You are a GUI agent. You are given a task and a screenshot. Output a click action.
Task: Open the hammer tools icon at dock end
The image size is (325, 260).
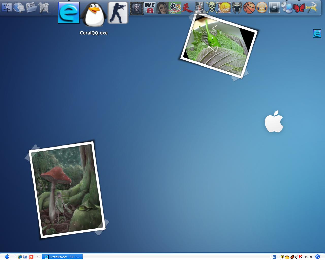[312, 8]
